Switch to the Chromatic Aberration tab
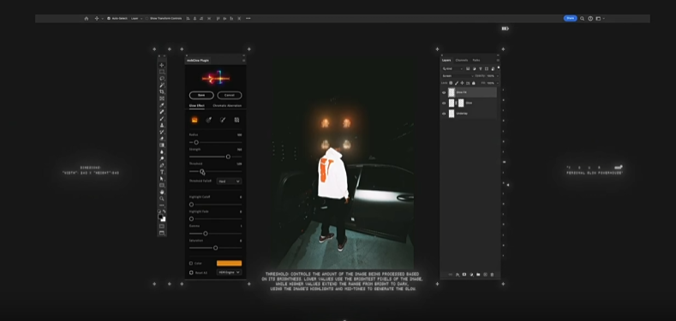 click(227, 105)
